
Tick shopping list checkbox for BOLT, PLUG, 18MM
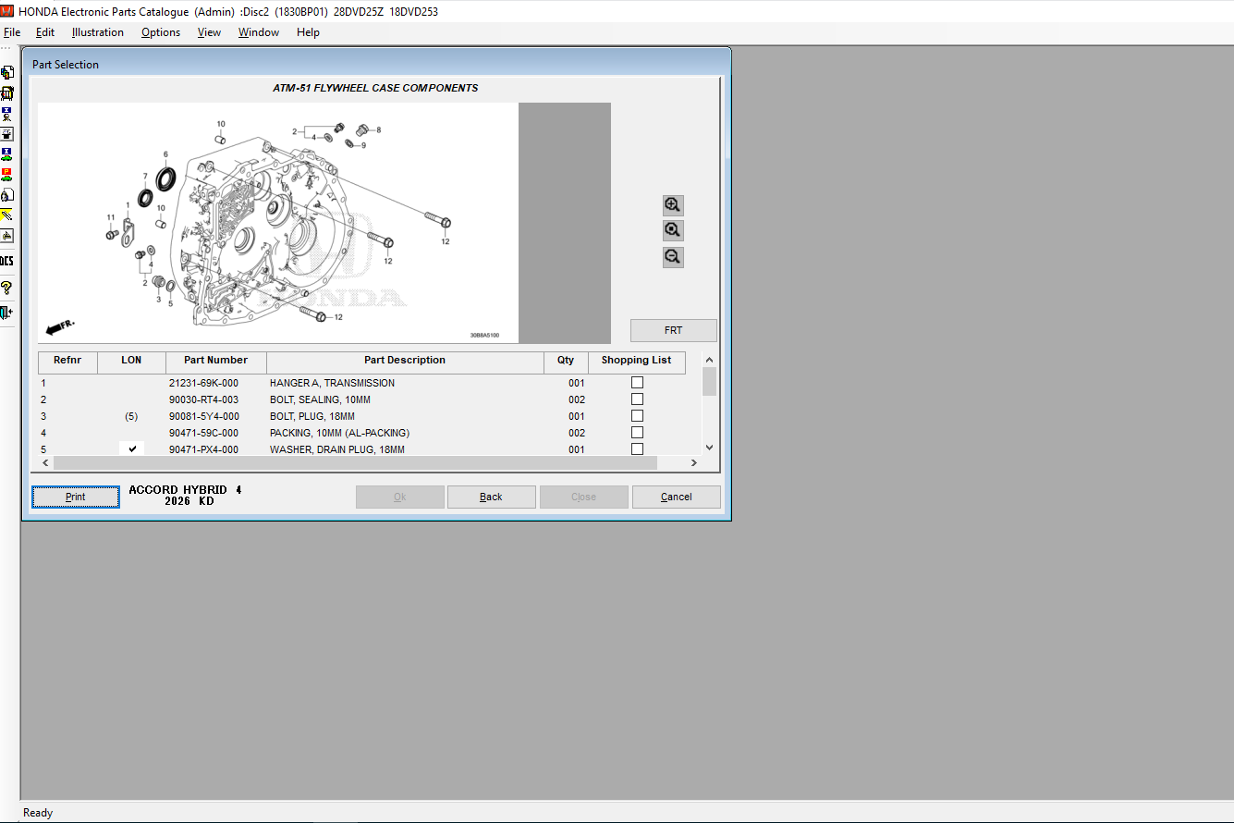[637, 416]
